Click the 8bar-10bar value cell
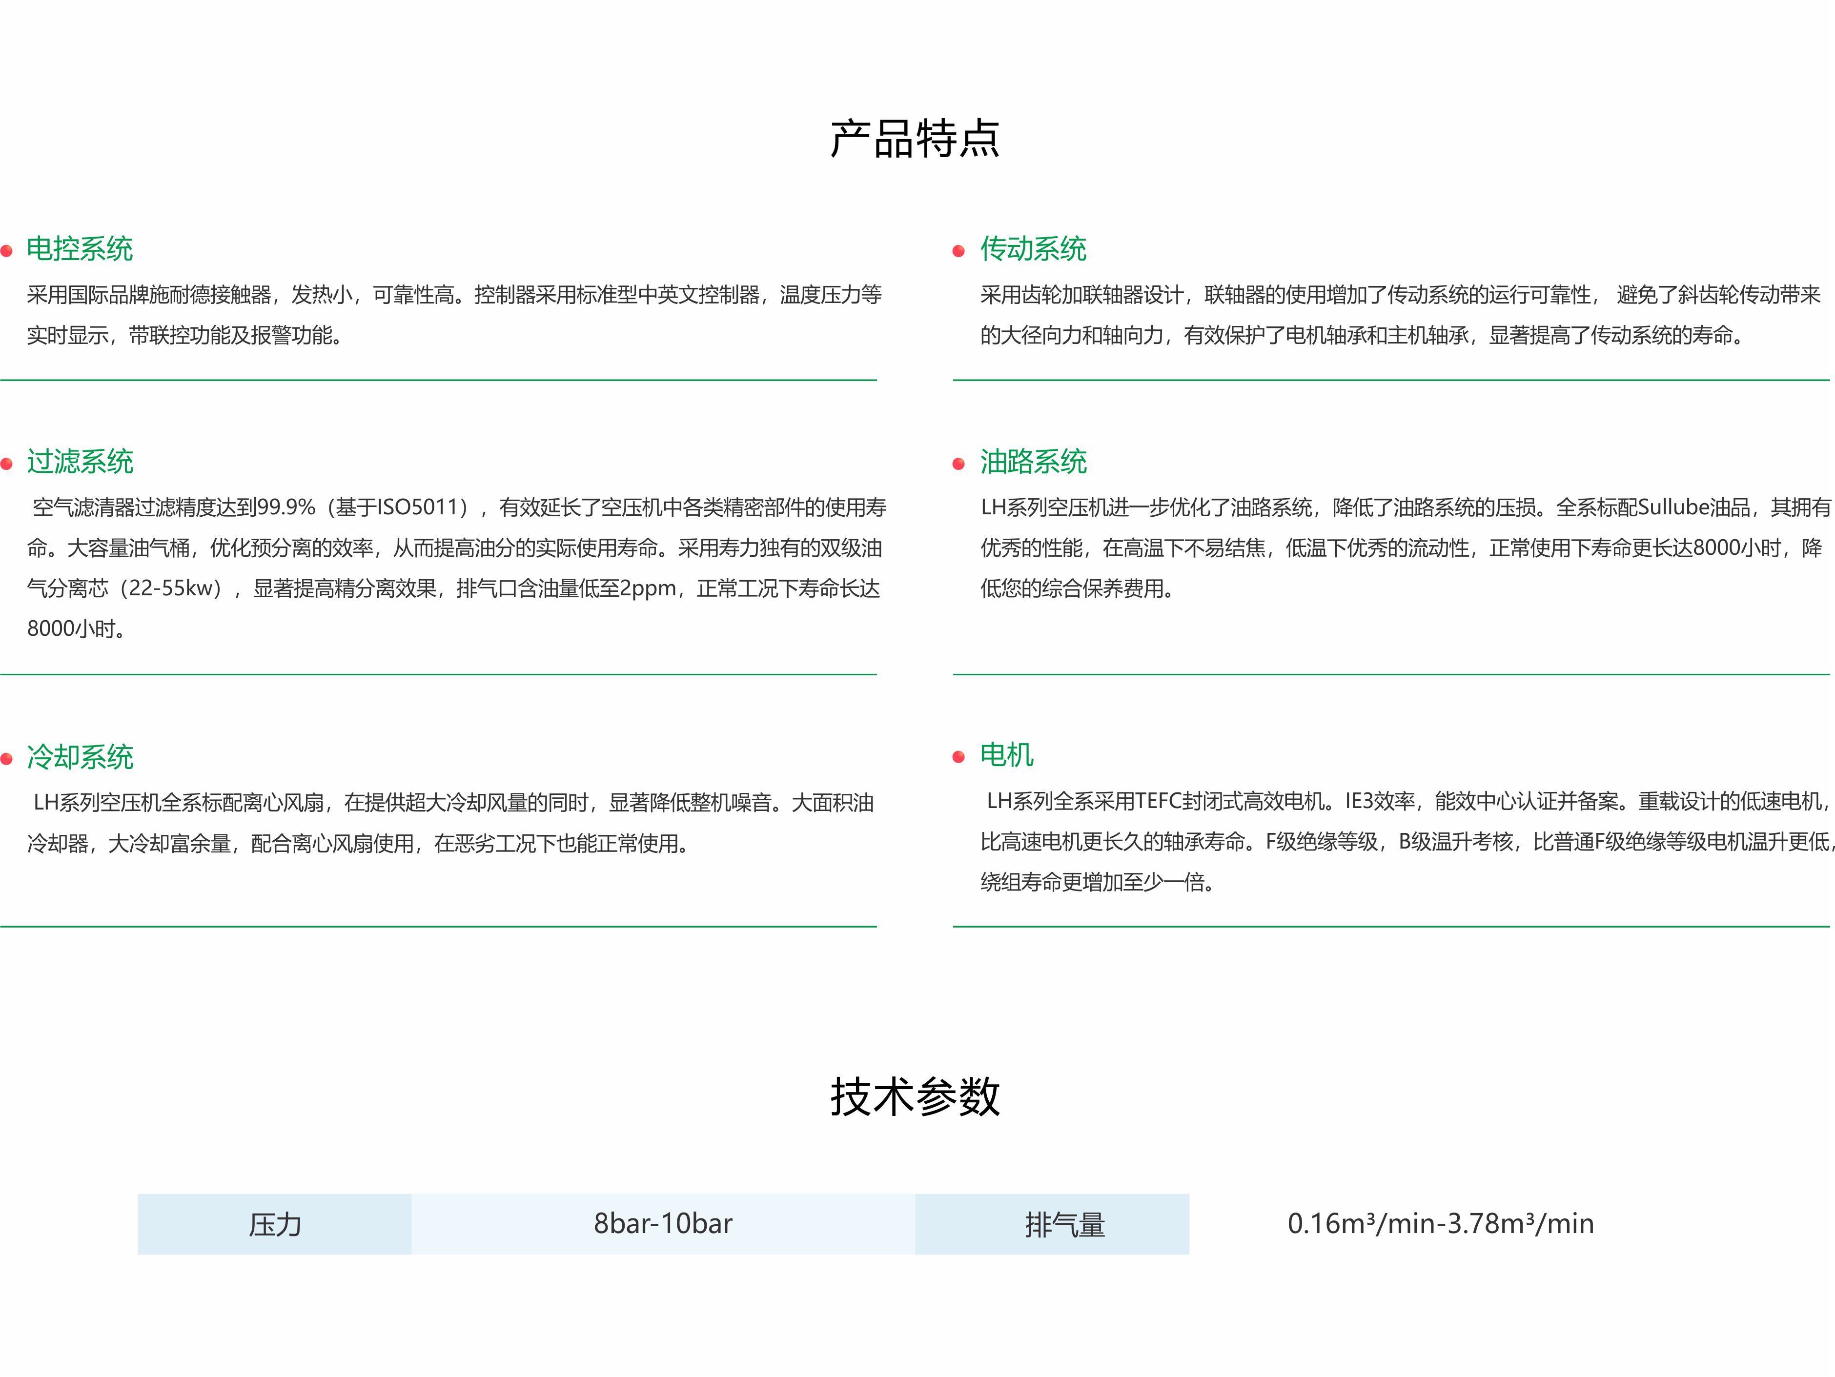1835x1377 pixels. [x=663, y=1224]
